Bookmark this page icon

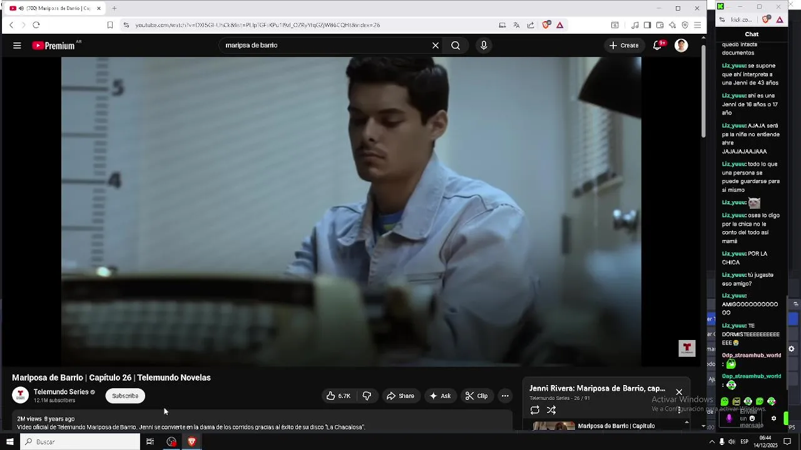110,25
